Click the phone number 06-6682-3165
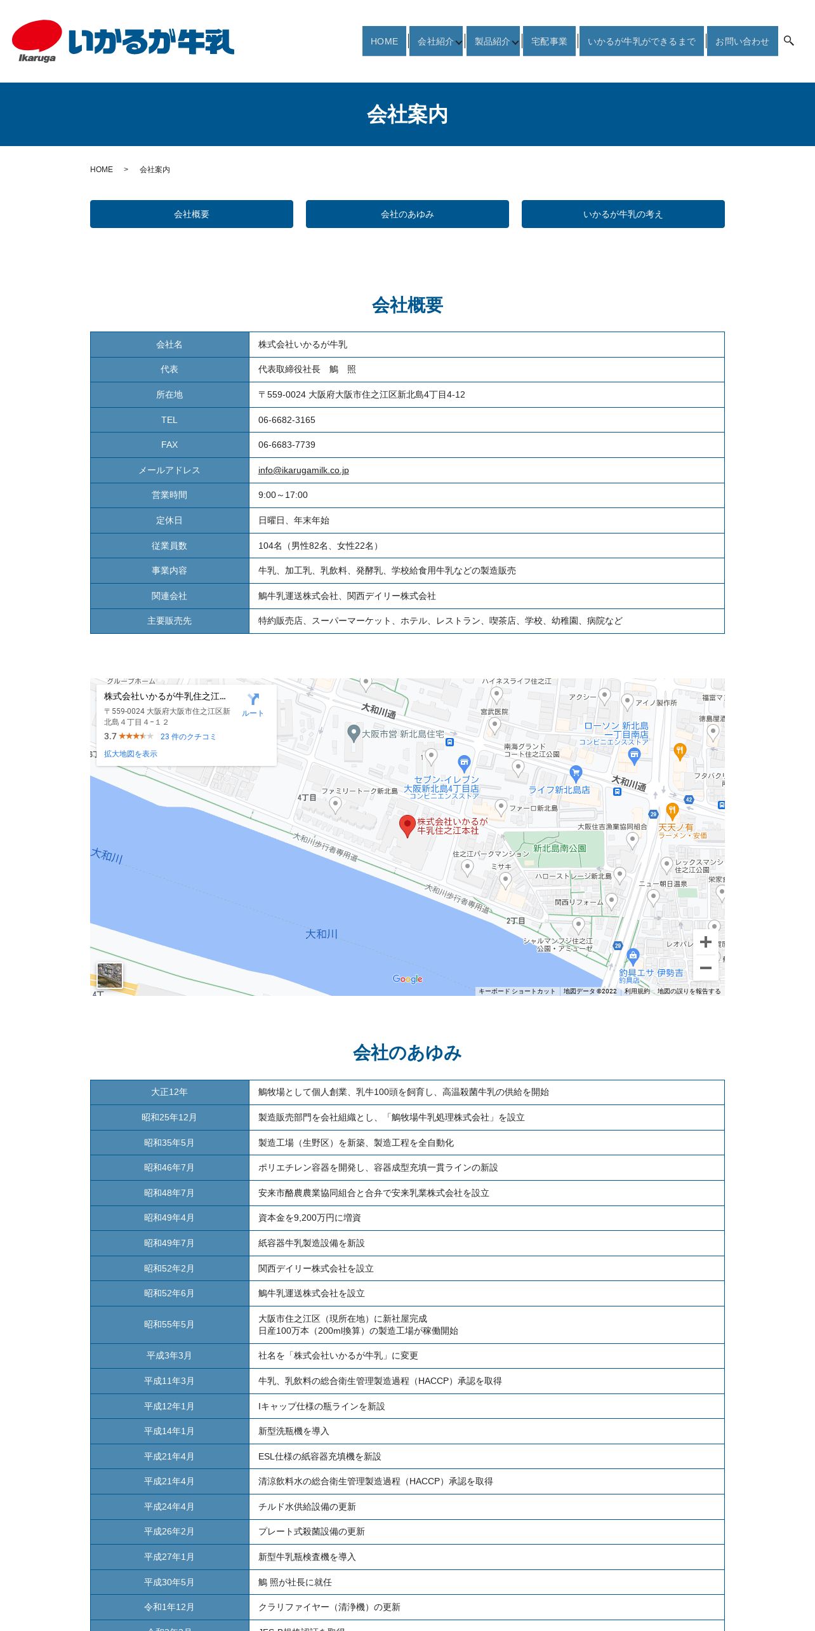 point(287,420)
